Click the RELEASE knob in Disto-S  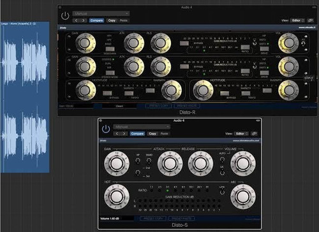pos(200,164)
